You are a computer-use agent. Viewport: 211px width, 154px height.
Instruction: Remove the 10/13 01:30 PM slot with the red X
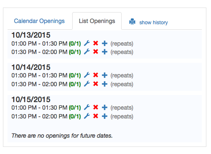click(x=96, y=51)
